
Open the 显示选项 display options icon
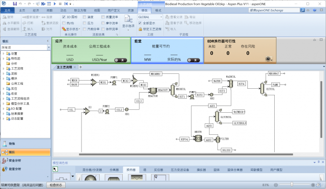(x=128, y=19)
